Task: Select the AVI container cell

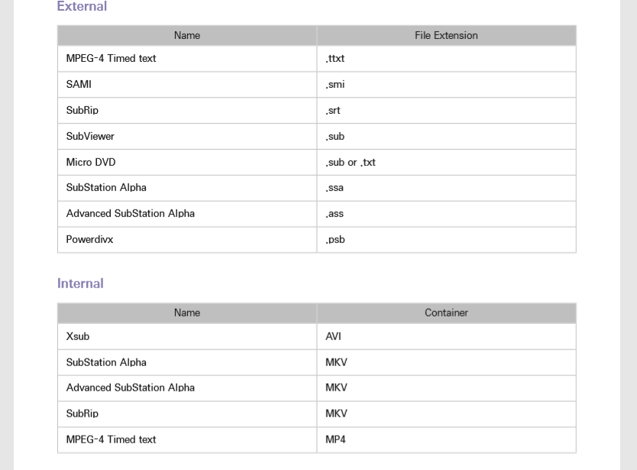Action: point(334,337)
